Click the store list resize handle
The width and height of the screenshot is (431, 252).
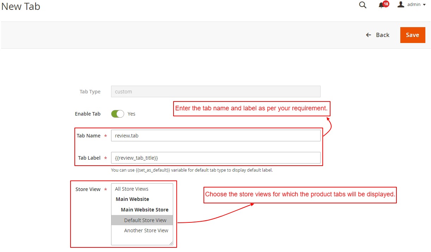click(171, 244)
